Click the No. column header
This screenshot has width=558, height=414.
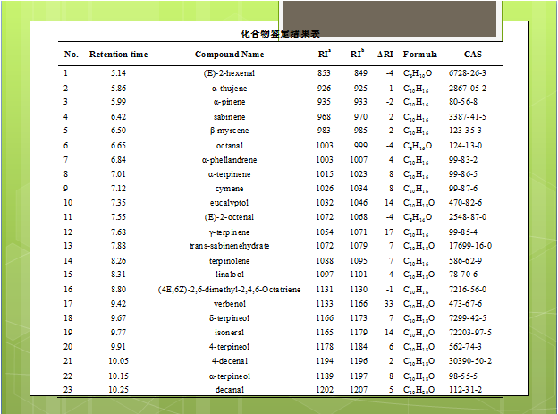point(72,55)
